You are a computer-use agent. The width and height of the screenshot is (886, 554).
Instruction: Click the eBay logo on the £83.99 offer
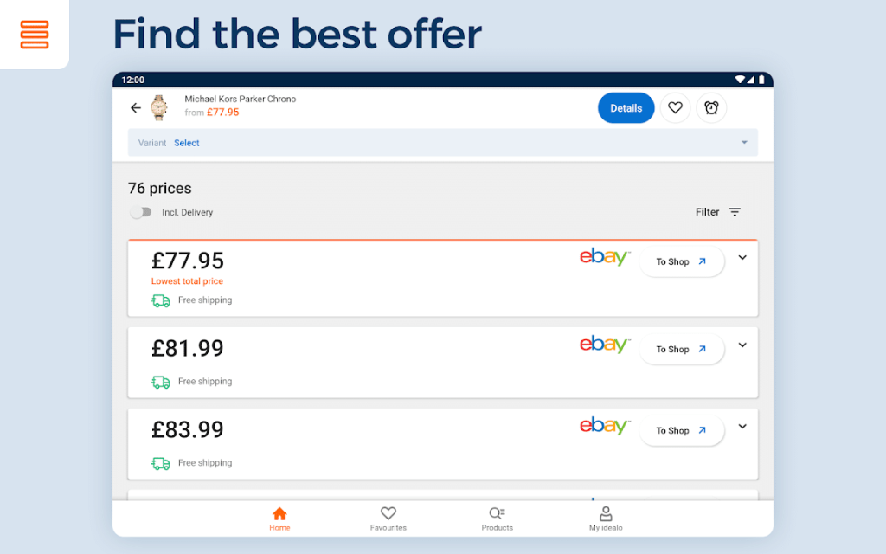coord(603,425)
